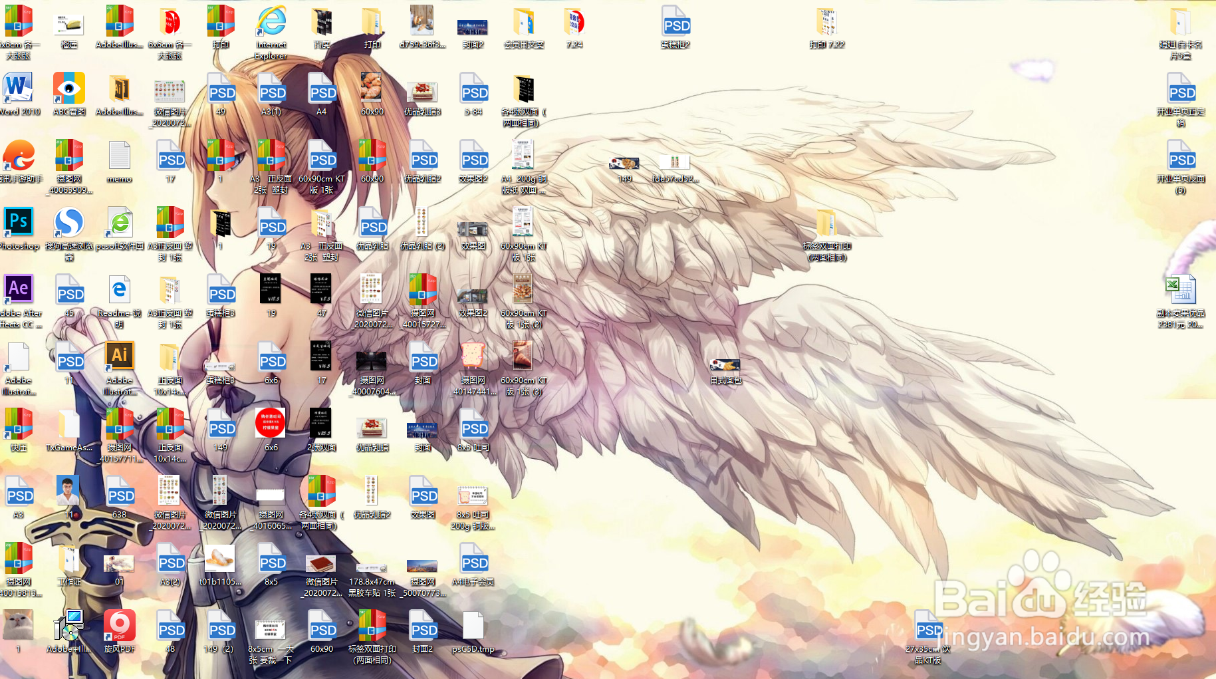
Task: Select the orange Ai Adobe Illustrator shortcut
Action: 120,368
